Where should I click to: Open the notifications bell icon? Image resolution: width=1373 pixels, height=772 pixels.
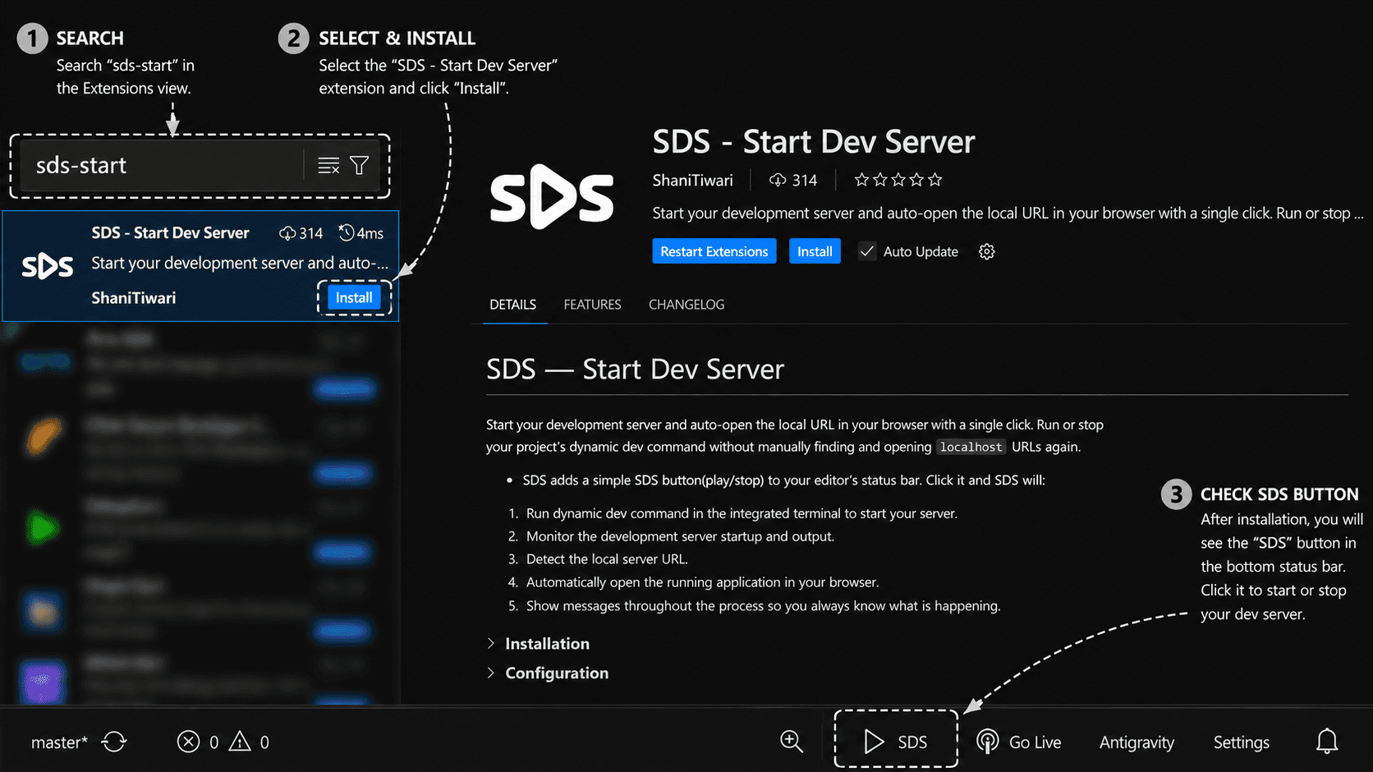1327,742
